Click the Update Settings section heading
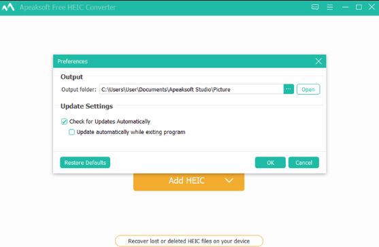The image size is (379, 247). pos(86,106)
